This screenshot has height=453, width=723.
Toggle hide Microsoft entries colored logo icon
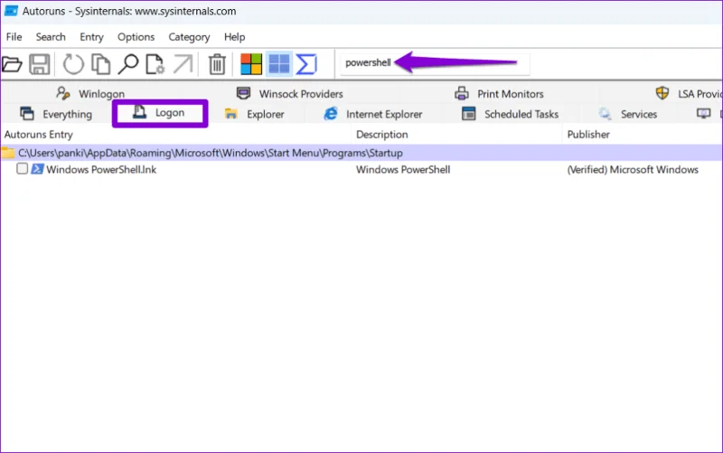(x=251, y=64)
